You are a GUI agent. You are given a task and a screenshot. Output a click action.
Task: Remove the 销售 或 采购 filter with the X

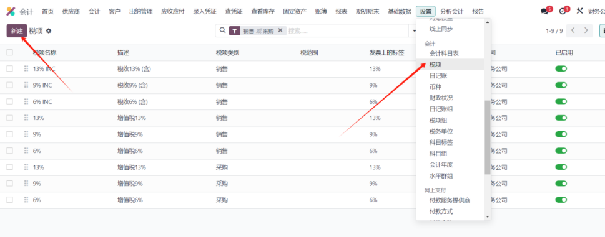click(280, 30)
